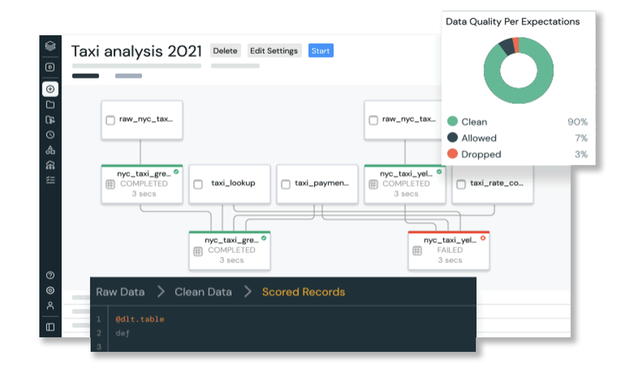Open the Compute clusters icon in sidebar
The image size is (640, 371).
[50, 165]
